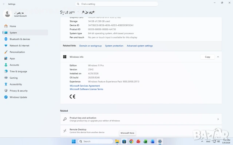Open File Explorer from the taskbar

pos(117,141)
